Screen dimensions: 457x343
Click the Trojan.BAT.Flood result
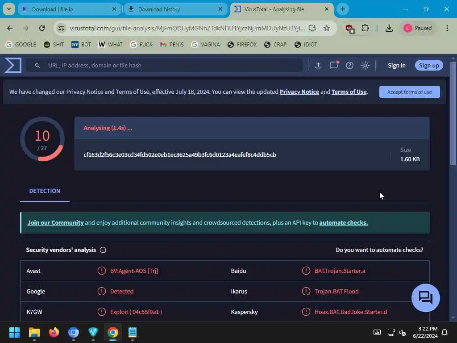pyautogui.click(x=337, y=291)
